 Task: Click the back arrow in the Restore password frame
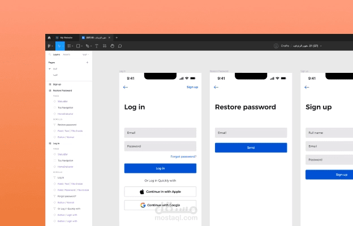click(x=216, y=87)
